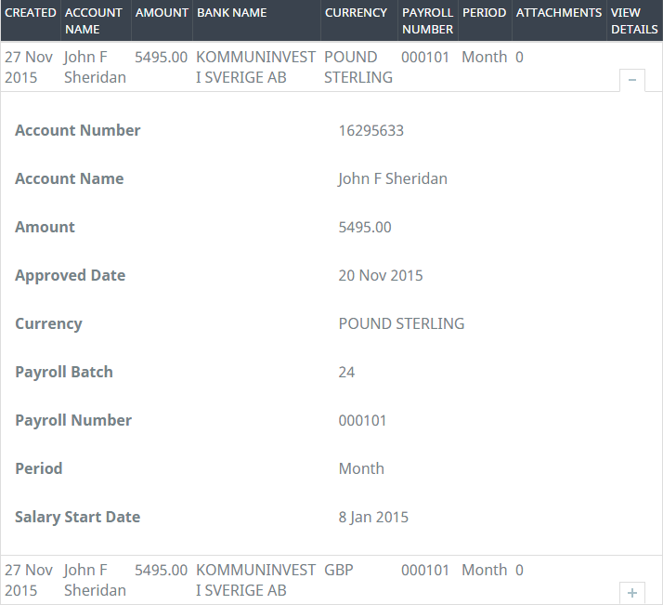Click the Bank Name column header

[x=231, y=13]
